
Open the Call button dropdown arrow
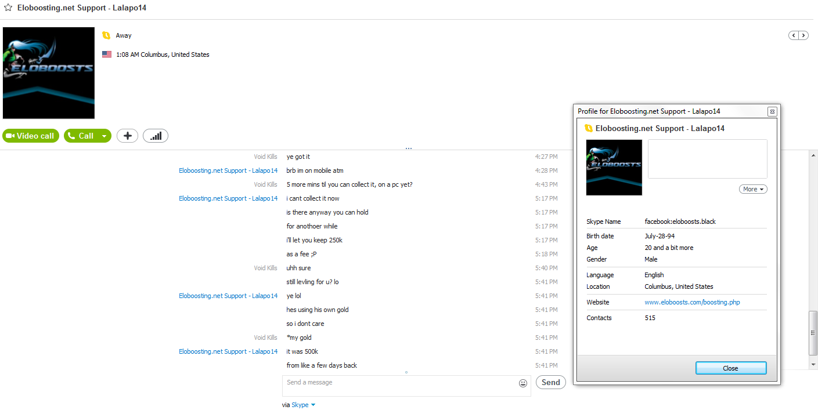pyautogui.click(x=104, y=136)
